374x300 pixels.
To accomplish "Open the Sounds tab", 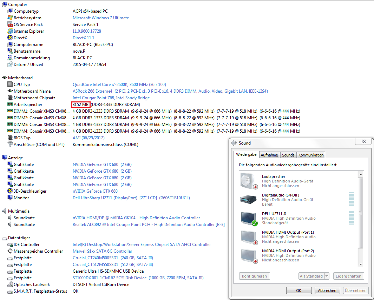I will pyautogui.click(x=288, y=155).
